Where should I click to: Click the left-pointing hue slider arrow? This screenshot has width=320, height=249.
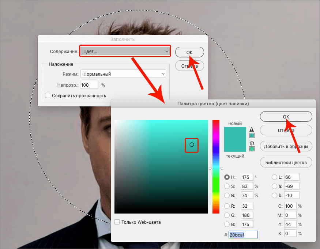point(222,168)
